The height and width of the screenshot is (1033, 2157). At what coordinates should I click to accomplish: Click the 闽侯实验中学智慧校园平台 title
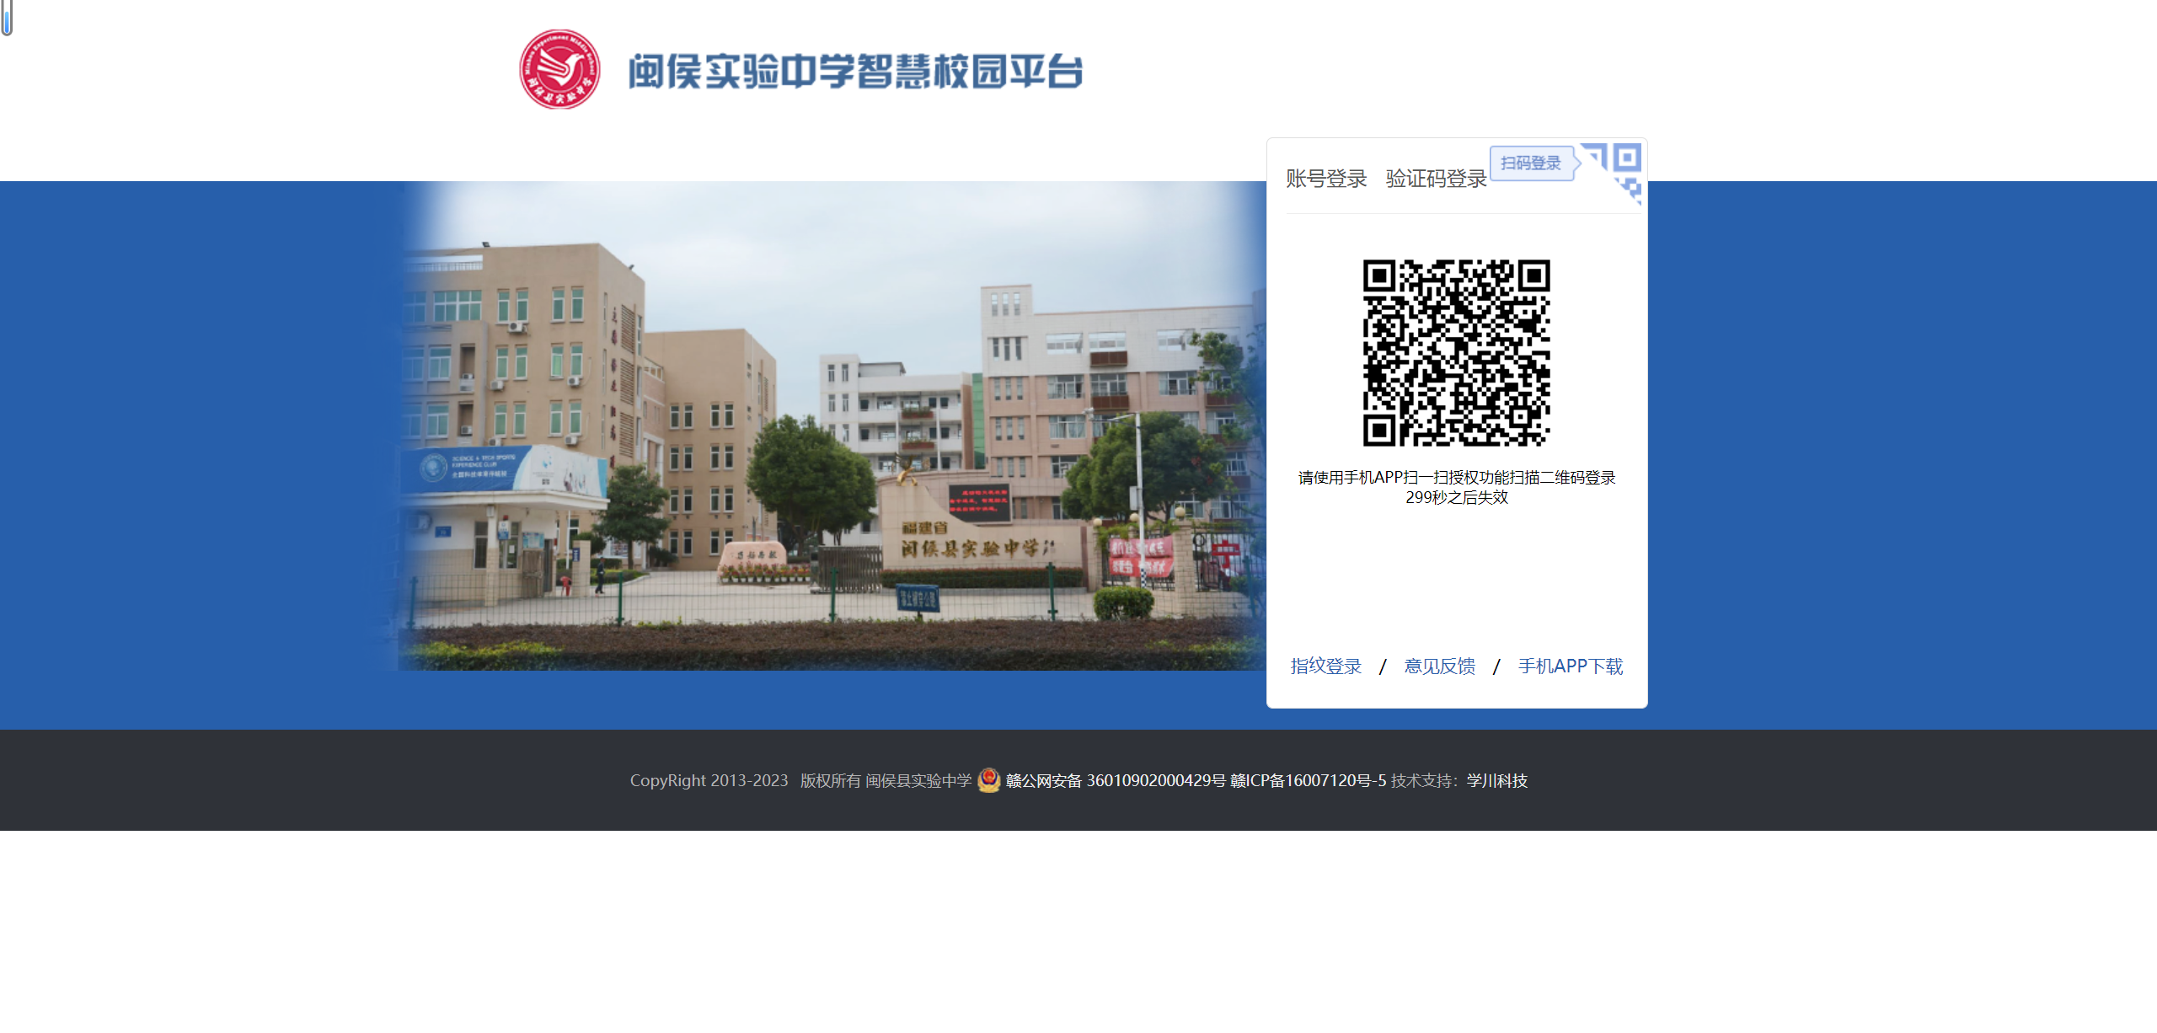coord(855,72)
